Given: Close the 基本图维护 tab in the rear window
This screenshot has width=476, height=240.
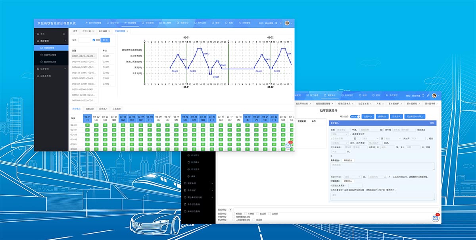Looking at the screenshot, I should (x=401, y=103).
